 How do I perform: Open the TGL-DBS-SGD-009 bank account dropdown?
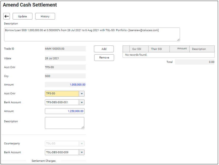[x=82, y=152]
